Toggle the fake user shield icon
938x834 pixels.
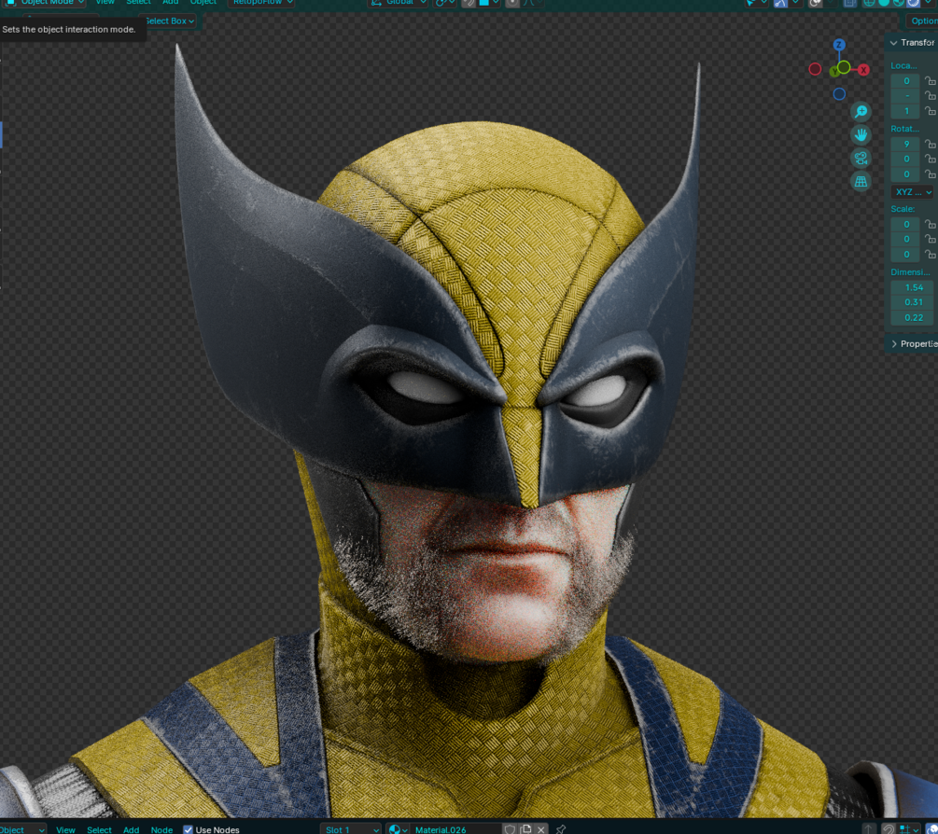pos(511,829)
